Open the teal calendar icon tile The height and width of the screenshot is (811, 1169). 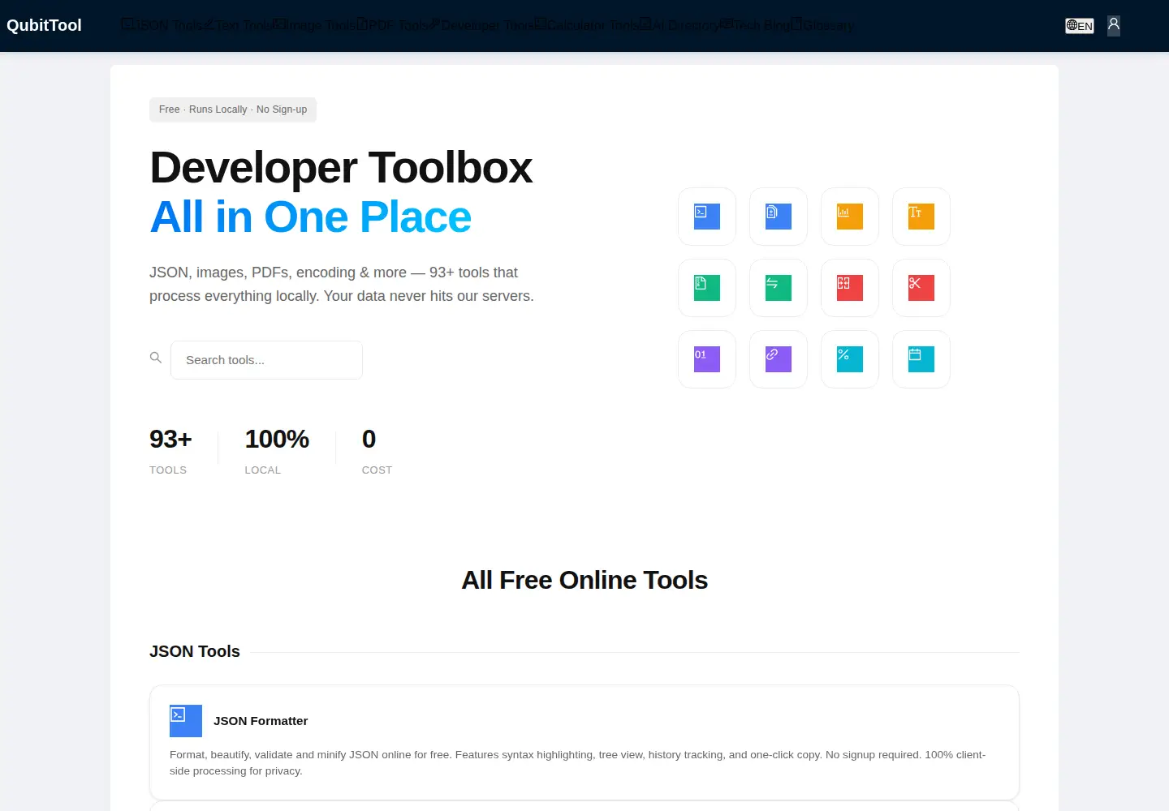tap(921, 359)
